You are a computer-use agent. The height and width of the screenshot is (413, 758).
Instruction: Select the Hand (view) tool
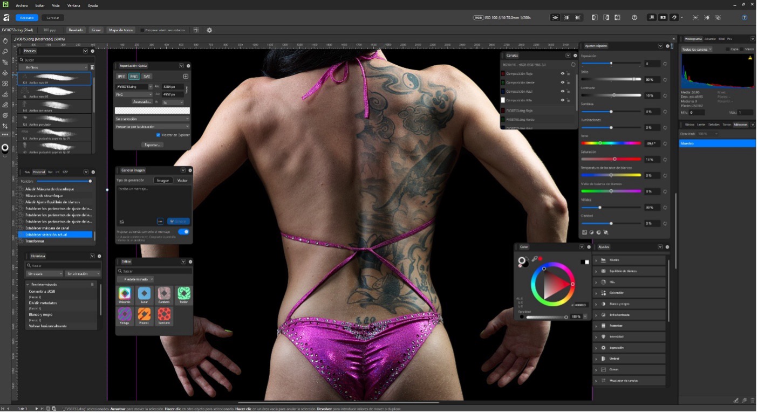[x=5, y=40]
